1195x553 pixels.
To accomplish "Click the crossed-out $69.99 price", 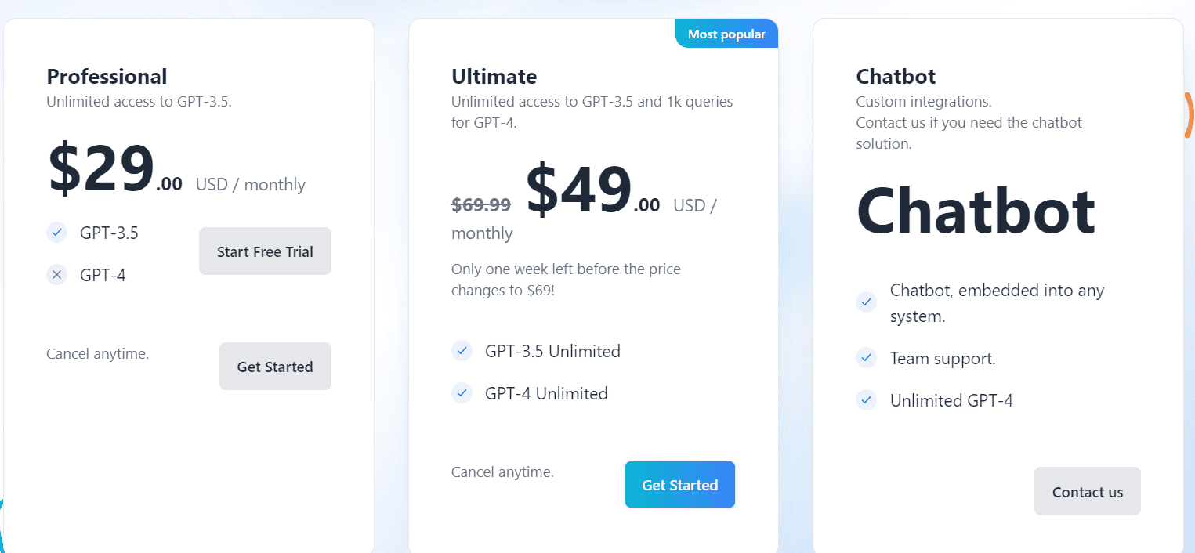I will [x=480, y=204].
